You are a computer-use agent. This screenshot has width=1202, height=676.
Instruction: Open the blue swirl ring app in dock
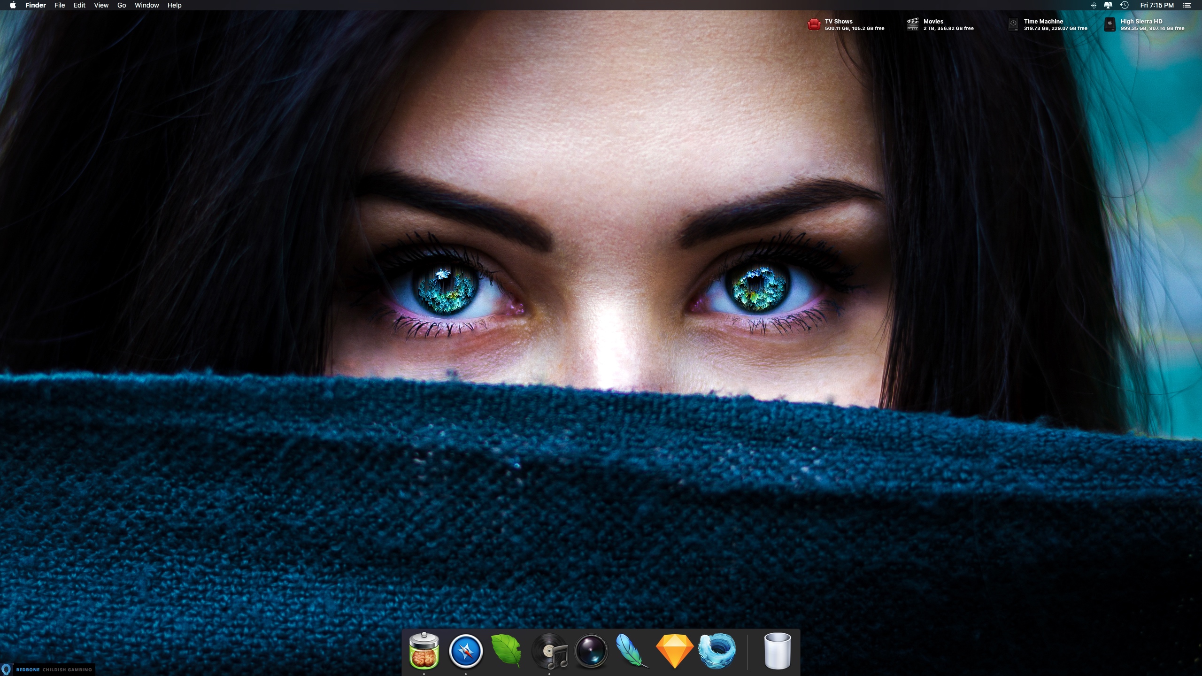pos(717,651)
